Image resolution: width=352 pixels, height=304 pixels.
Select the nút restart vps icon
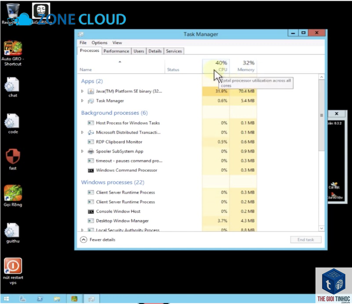[x=13, y=271]
